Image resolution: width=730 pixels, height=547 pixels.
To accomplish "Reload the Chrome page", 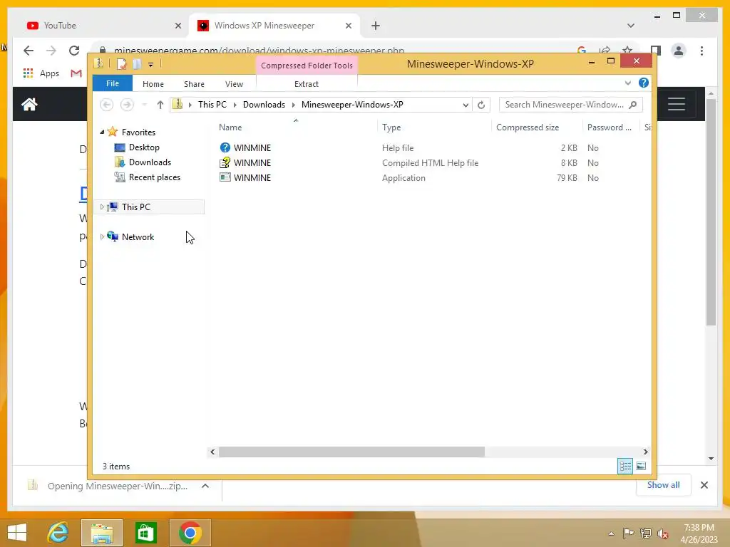I will pos(74,51).
